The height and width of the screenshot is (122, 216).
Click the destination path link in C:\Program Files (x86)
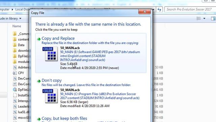(x=100, y=96)
